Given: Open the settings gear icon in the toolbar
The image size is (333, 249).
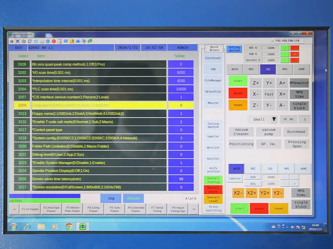Looking at the screenshot, I should coord(24,41).
